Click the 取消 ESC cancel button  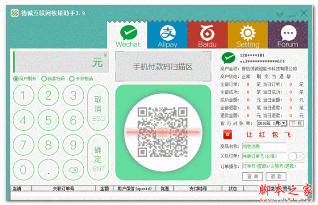tap(98, 108)
